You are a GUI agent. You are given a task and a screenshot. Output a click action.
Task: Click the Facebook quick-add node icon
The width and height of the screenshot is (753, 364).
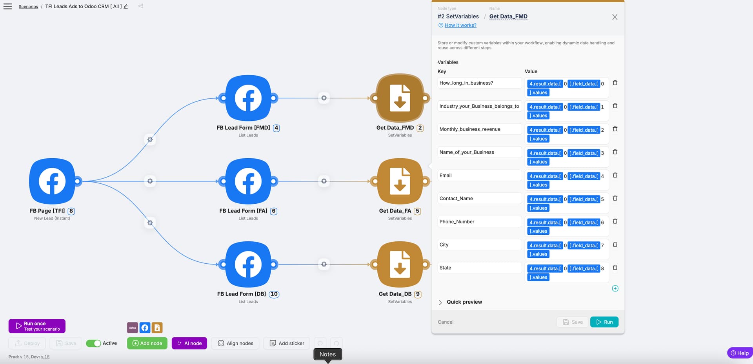click(145, 328)
